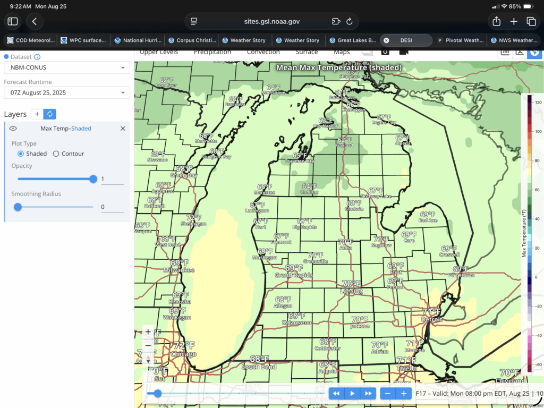Screen dimensions: 544x408
Task: Take a map snapshot with camera icon
Action: (385, 52)
